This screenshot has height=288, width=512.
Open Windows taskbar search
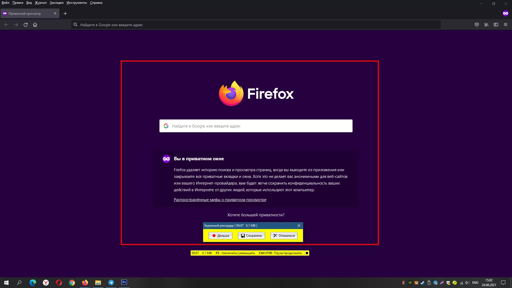(x=19, y=283)
